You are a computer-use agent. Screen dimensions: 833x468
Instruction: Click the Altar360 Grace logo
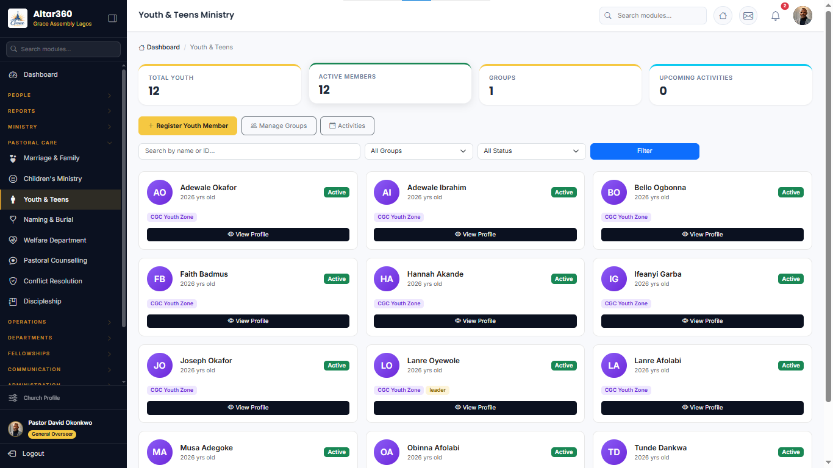(x=17, y=18)
